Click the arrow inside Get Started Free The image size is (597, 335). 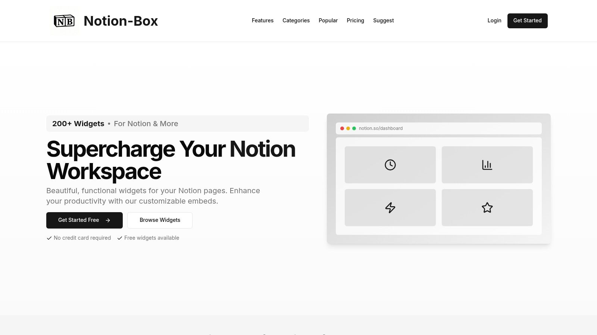pos(108,220)
